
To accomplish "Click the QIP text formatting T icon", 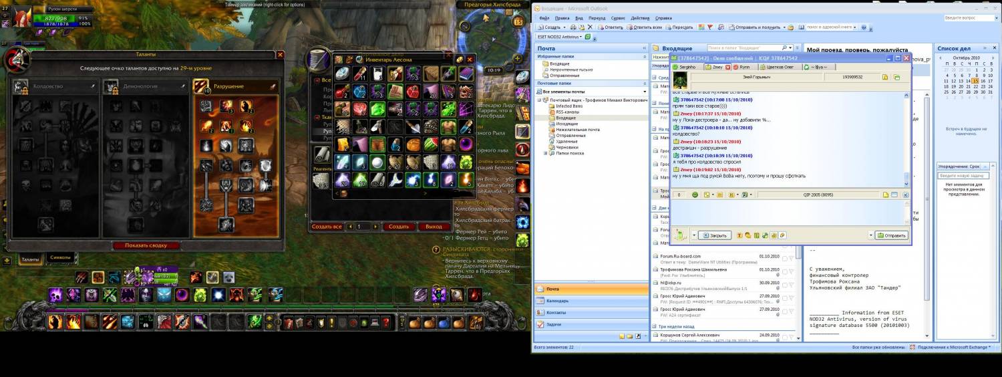I will coord(739,235).
